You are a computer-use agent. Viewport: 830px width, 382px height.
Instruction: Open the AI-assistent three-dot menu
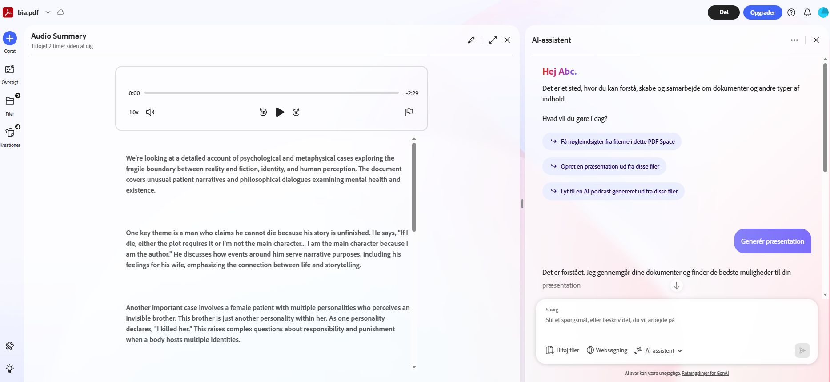click(794, 40)
